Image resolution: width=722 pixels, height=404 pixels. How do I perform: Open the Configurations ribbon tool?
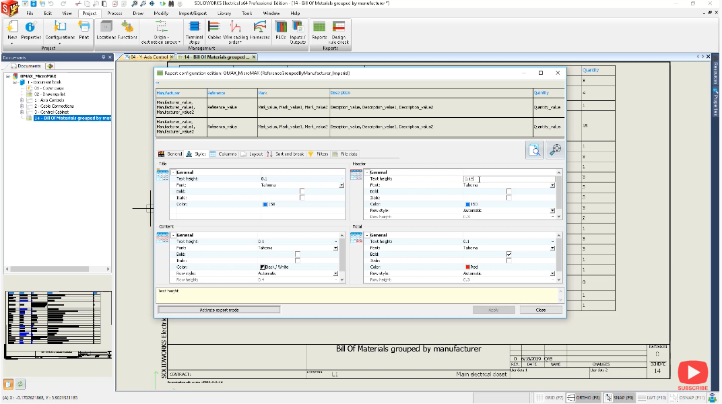[x=60, y=31]
